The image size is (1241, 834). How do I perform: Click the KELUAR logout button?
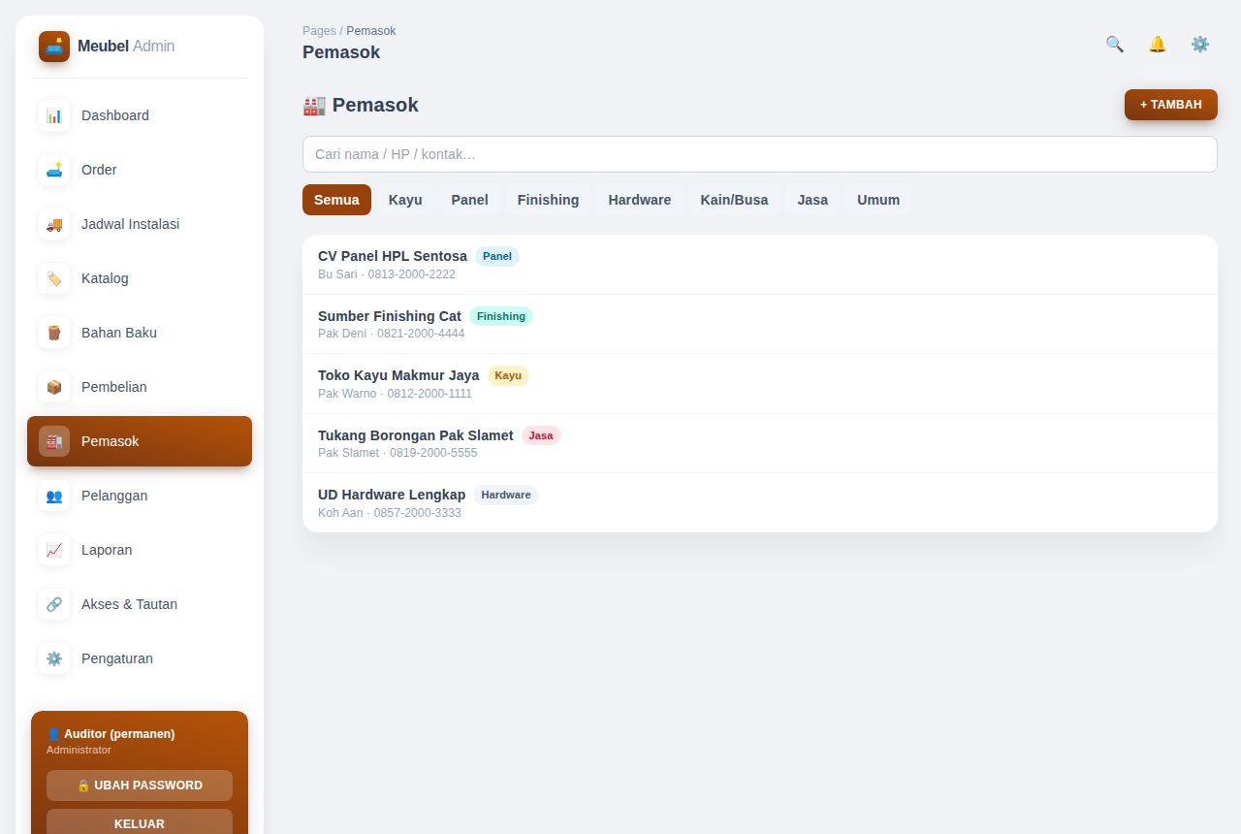click(140, 823)
